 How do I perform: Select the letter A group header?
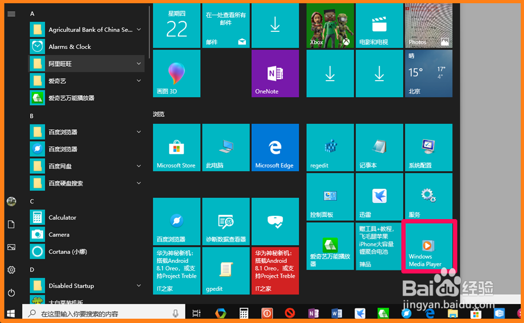pos(32,13)
